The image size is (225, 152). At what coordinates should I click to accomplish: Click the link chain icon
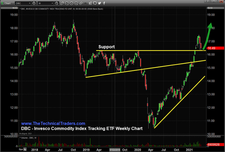click(81, 3)
